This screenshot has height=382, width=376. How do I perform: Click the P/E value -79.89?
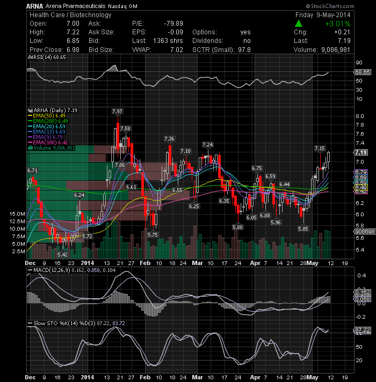click(173, 24)
